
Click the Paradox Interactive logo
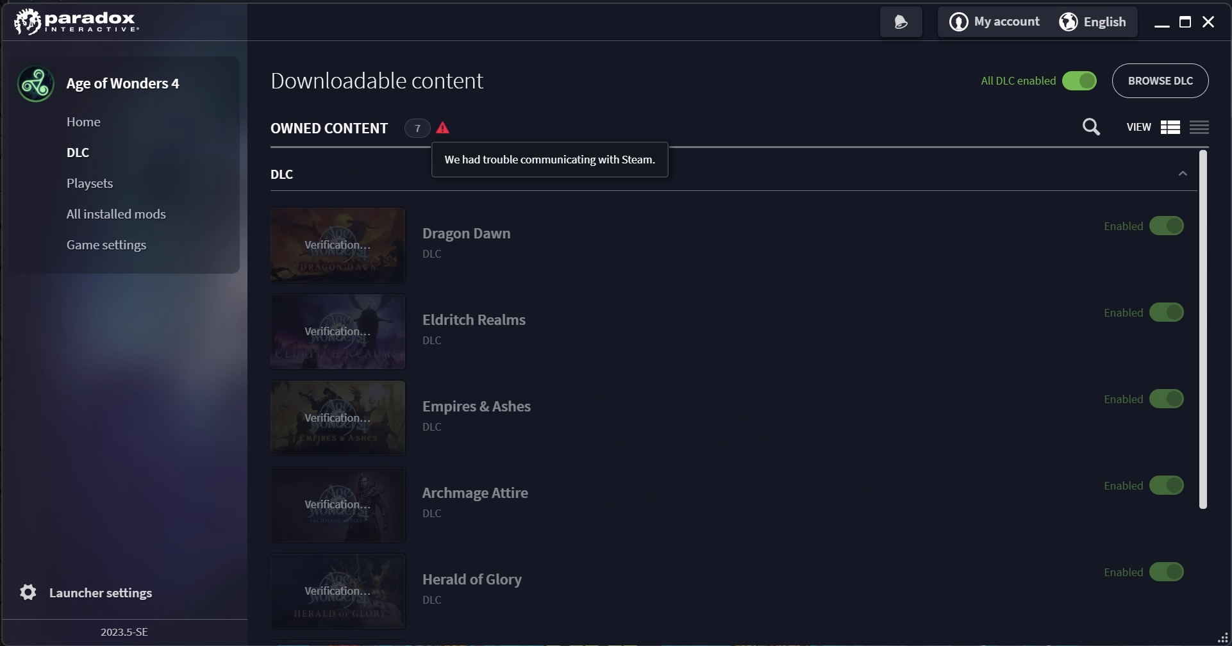pos(76,22)
